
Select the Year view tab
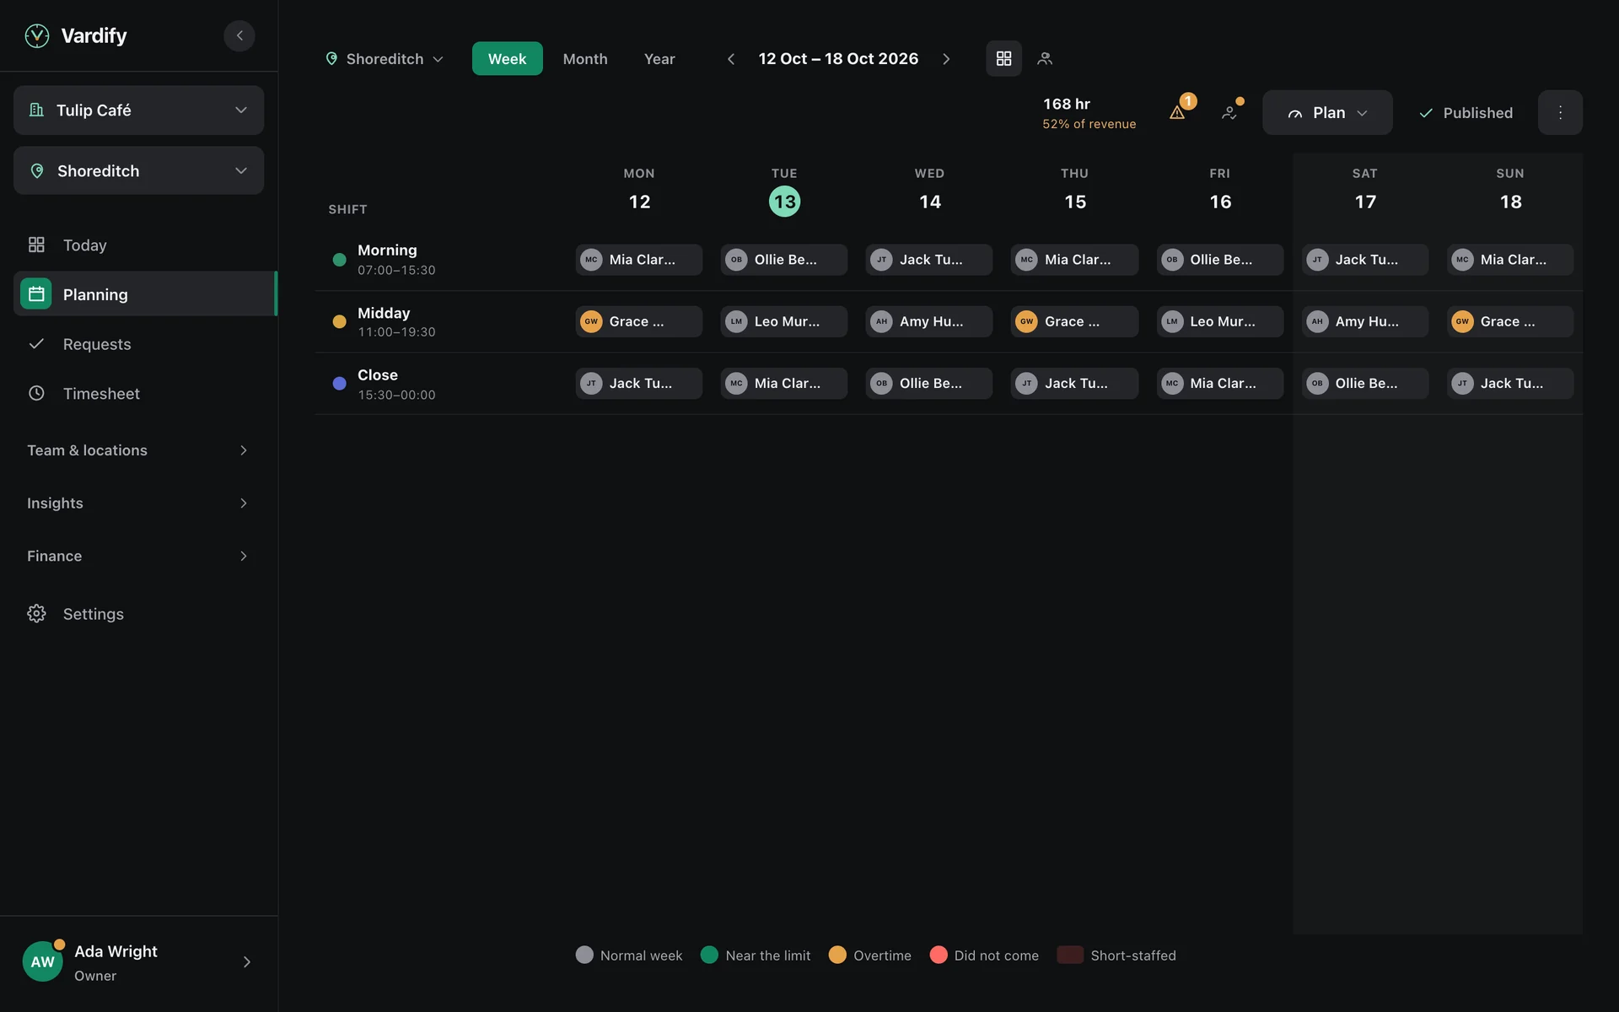click(659, 59)
